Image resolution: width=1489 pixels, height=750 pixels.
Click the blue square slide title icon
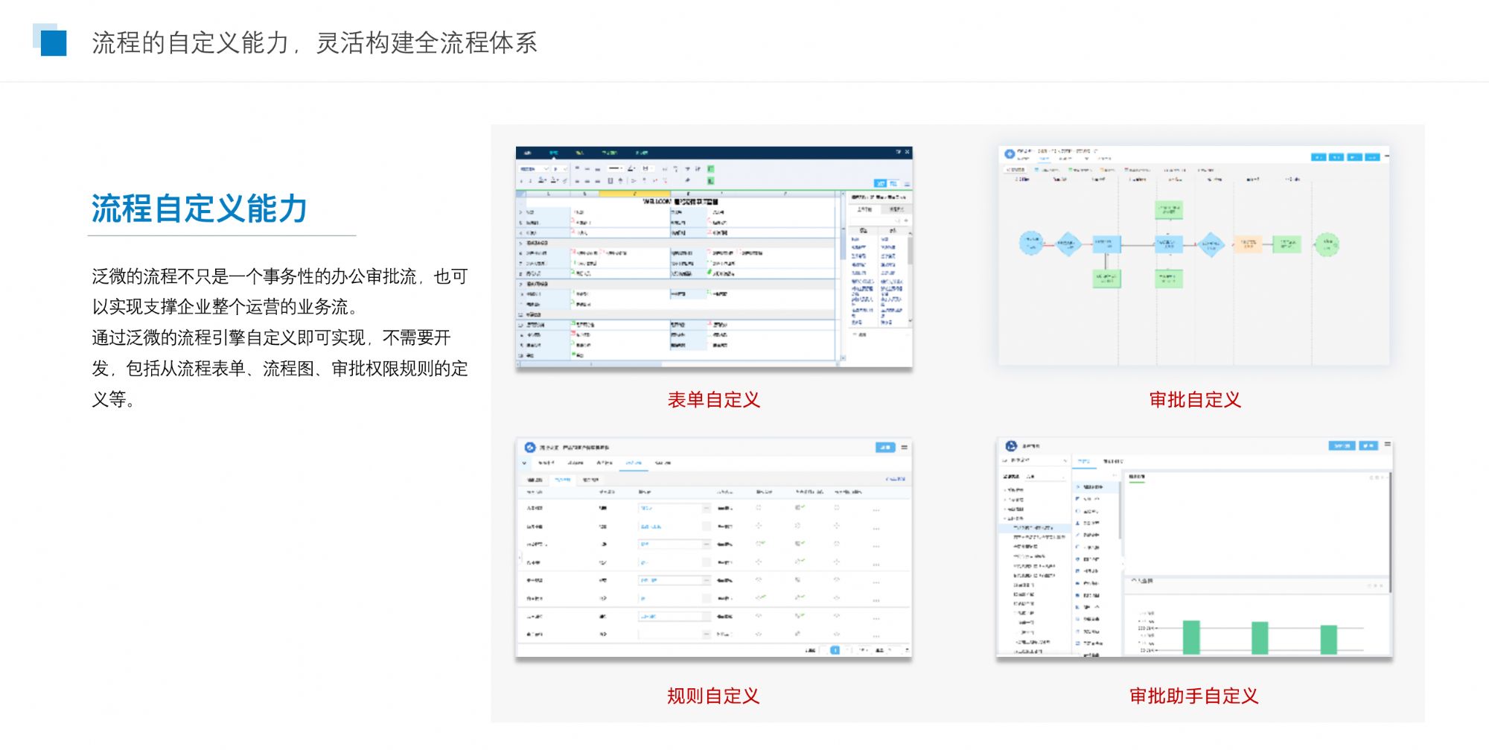[51, 41]
